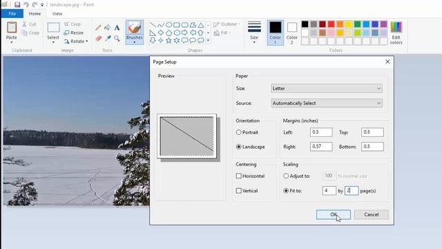Click the Copy icon

click(25, 33)
